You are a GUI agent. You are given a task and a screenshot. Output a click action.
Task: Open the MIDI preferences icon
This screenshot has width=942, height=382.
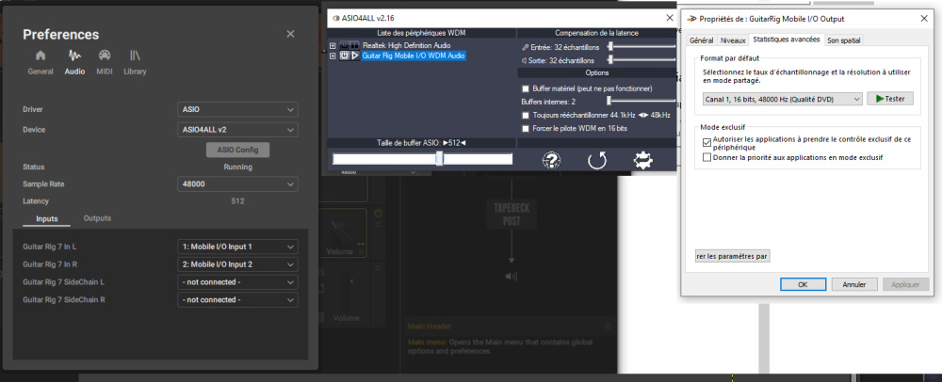point(105,56)
